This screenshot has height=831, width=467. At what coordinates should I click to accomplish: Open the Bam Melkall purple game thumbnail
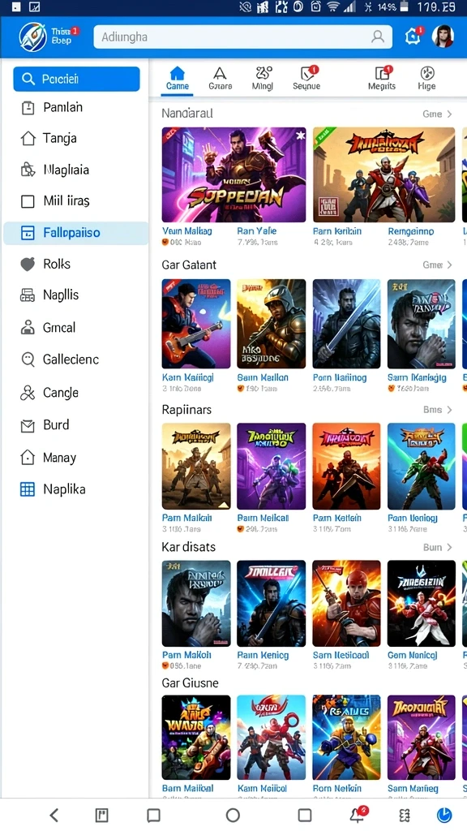point(271,467)
